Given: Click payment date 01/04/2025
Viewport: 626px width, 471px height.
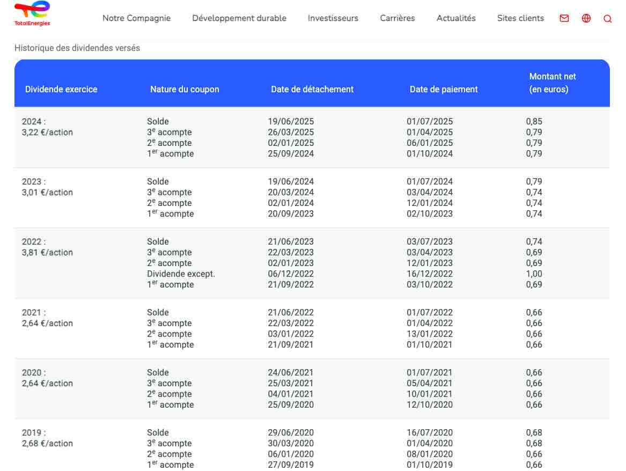Looking at the screenshot, I should [x=430, y=132].
